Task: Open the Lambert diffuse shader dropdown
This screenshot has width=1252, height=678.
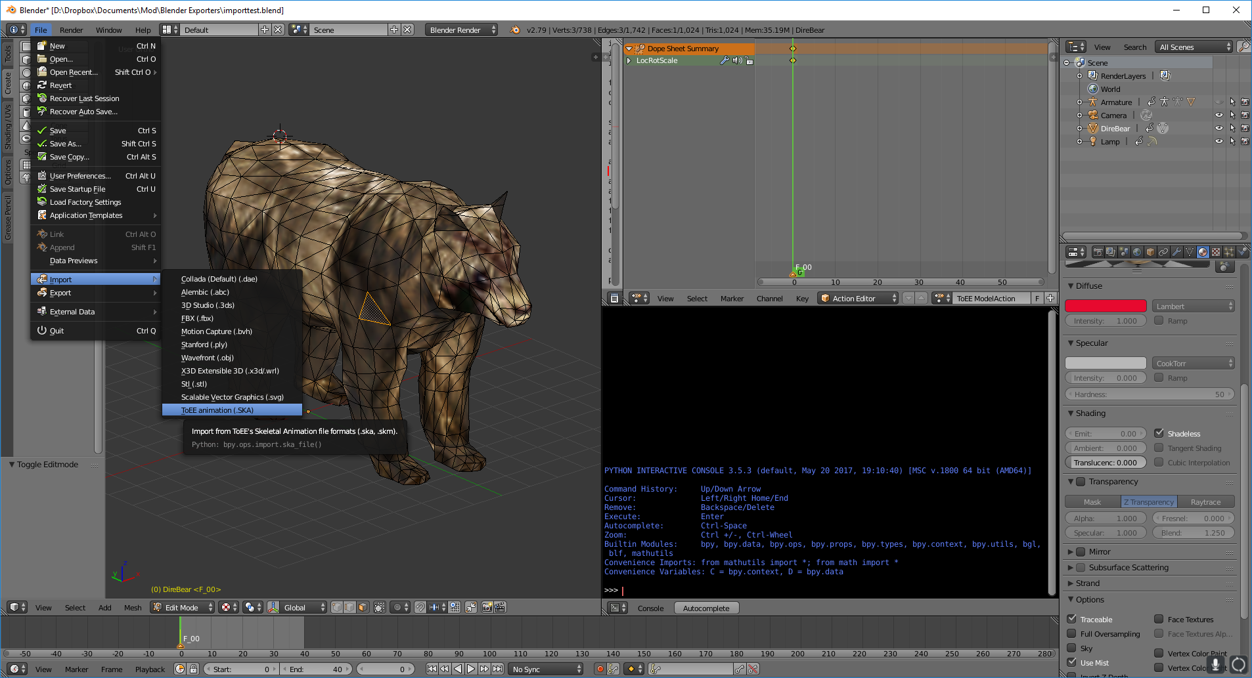Action: (1194, 306)
